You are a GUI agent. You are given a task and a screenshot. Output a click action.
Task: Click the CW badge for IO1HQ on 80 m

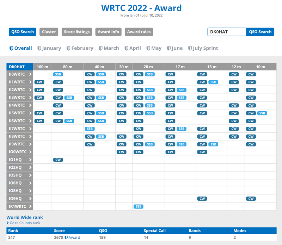pyautogui.click(x=58, y=160)
